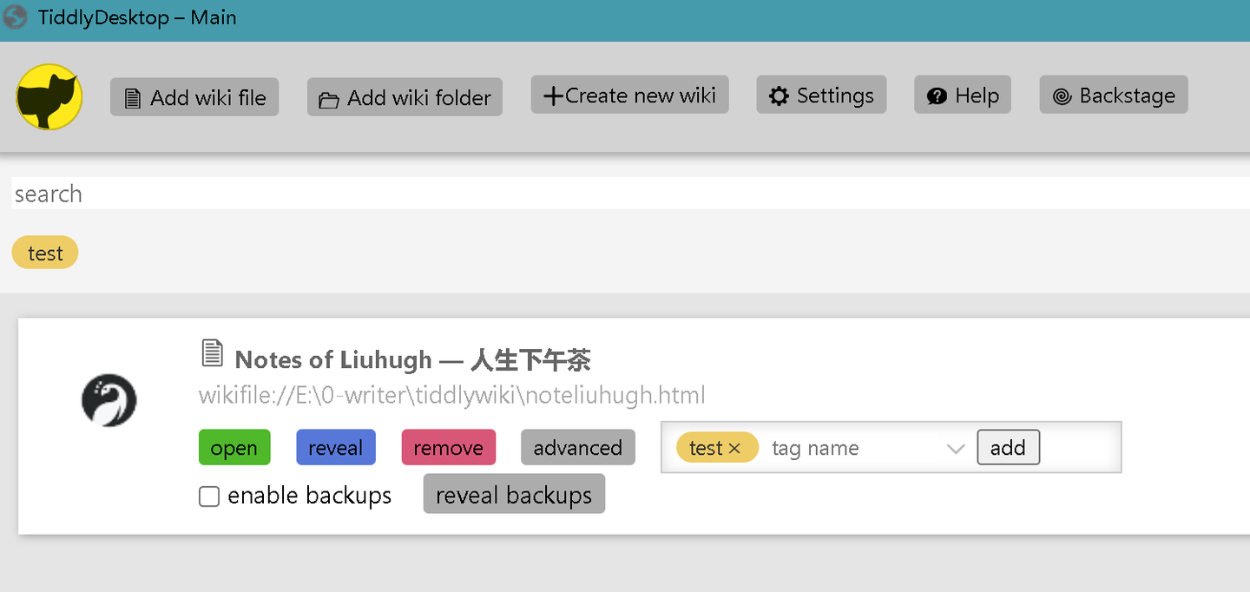Image resolution: width=1250 pixels, height=592 pixels.
Task: Remove the Liuhugh wiki entry
Action: (449, 447)
